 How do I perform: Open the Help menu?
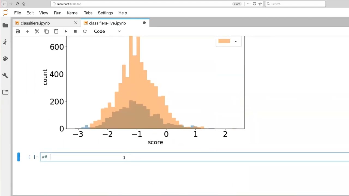(123, 13)
